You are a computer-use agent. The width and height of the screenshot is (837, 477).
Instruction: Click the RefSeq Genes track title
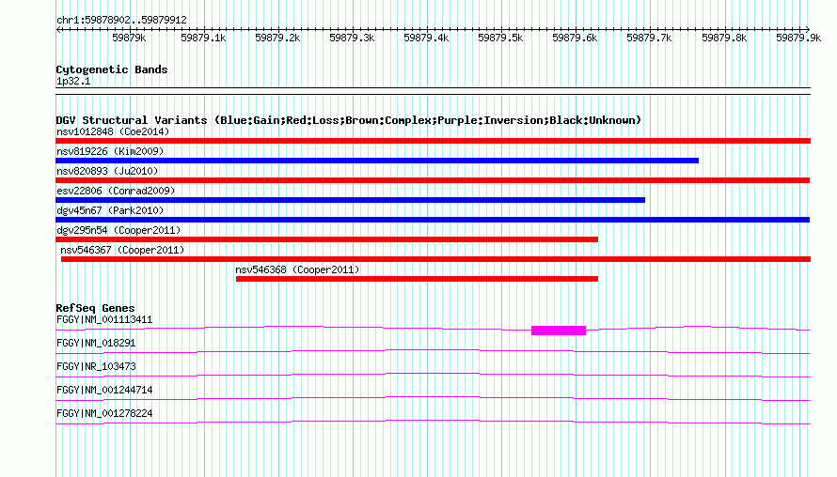pyautogui.click(x=95, y=308)
